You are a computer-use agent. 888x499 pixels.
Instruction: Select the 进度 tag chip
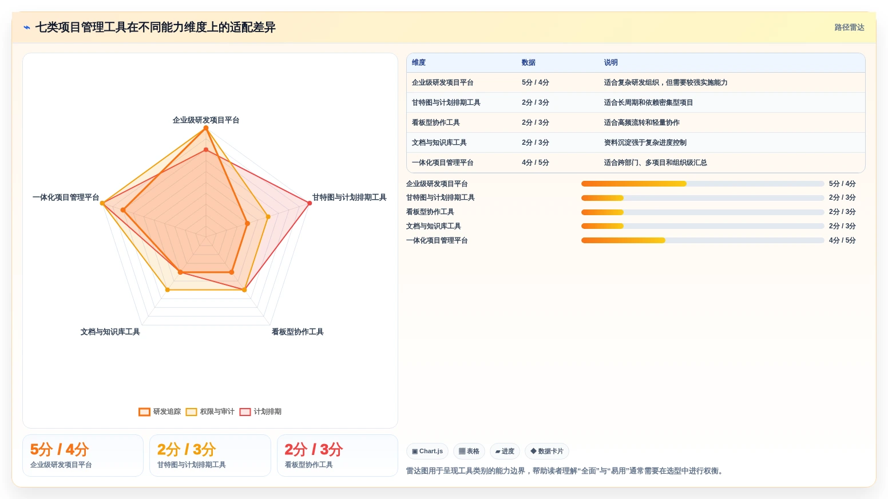[505, 451]
